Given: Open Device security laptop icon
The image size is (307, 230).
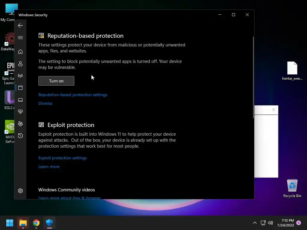Looking at the screenshot, I should [x=20, y=100].
